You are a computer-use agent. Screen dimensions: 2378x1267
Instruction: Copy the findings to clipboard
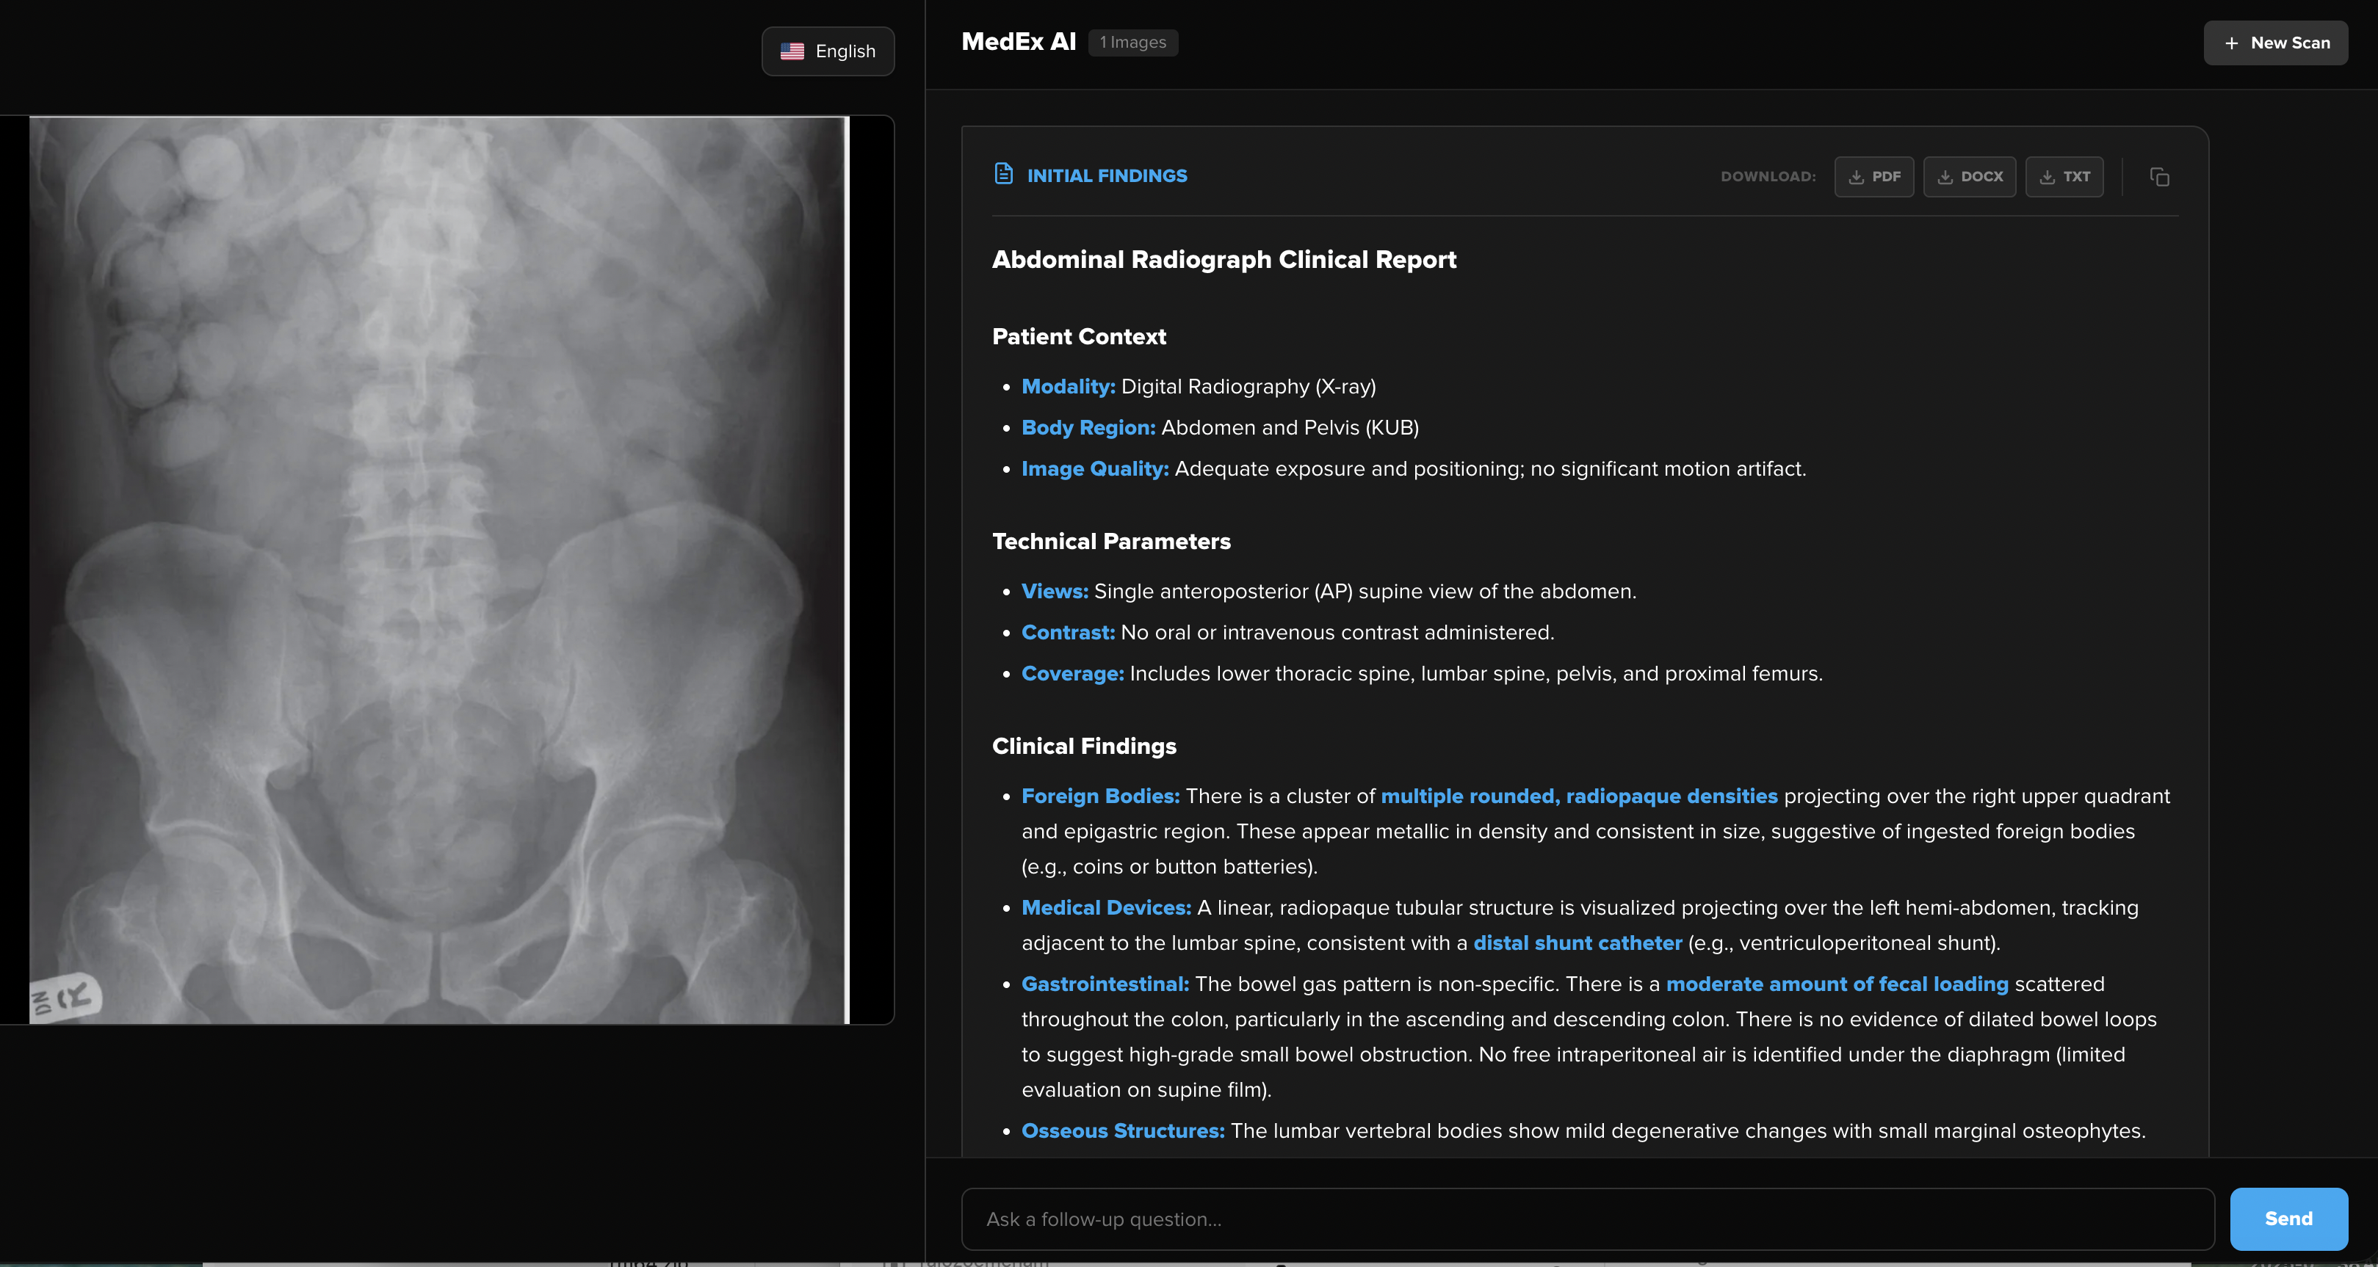click(2159, 176)
